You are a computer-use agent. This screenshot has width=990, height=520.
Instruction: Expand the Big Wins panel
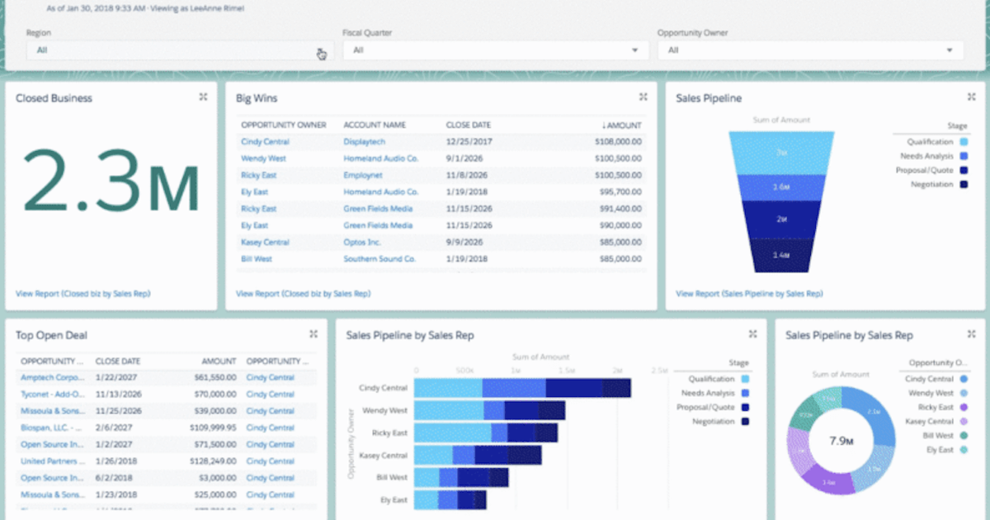click(643, 97)
